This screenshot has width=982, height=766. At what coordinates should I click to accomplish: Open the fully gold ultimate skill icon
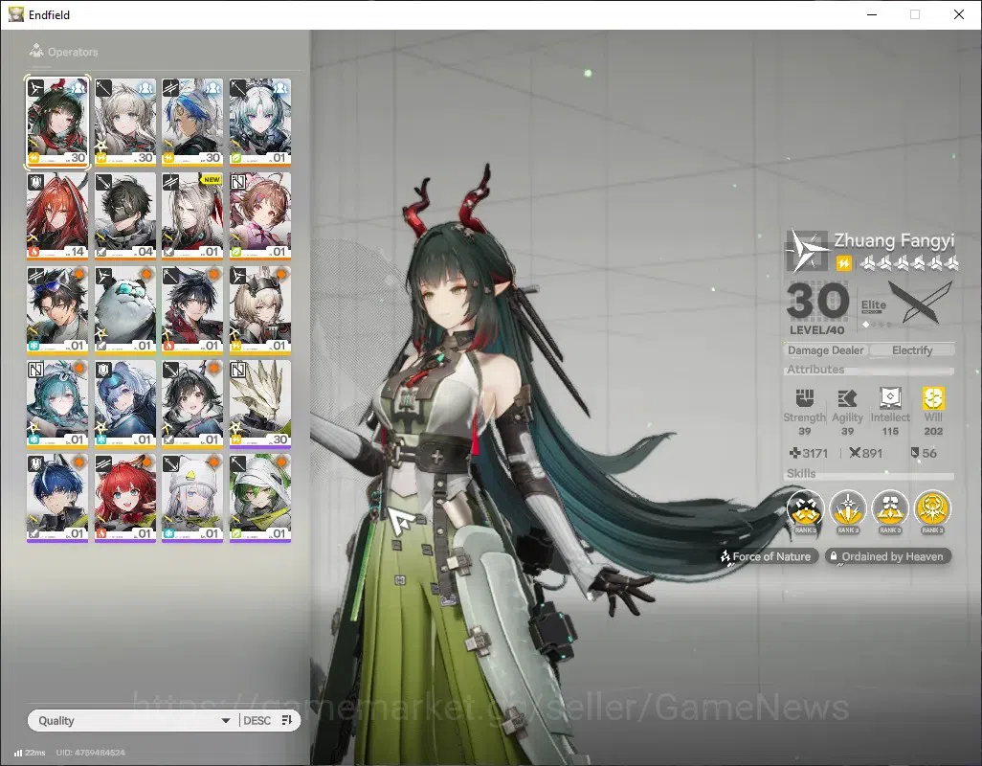(x=932, y=508)
